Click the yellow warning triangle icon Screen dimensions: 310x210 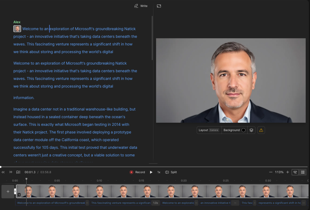[261, 130]
